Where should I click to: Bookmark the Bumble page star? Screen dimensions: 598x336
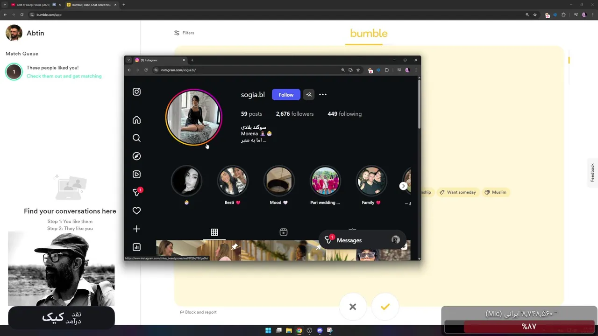pyautogui.click(x=535, y=15)
